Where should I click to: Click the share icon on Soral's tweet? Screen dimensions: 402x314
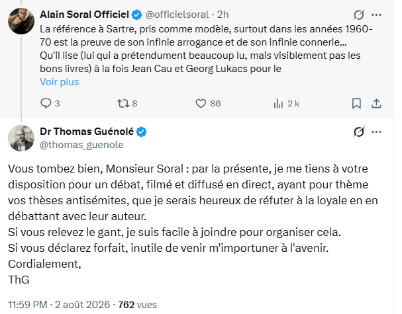coord(376,103)
